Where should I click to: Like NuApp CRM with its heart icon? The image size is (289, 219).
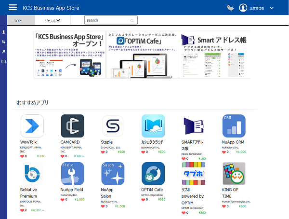coord(224,152)
